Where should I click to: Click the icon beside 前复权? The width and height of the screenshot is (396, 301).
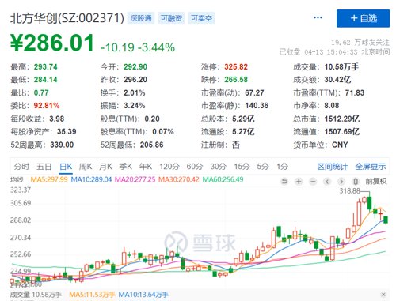coord(356,182)
